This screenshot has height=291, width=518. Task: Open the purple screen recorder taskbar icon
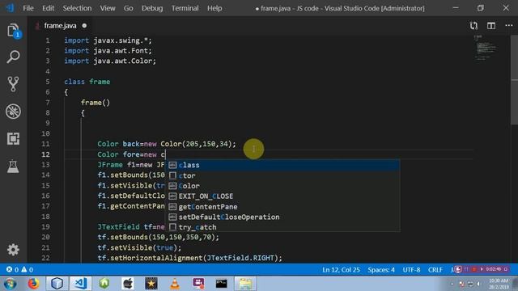pos(198,284)
